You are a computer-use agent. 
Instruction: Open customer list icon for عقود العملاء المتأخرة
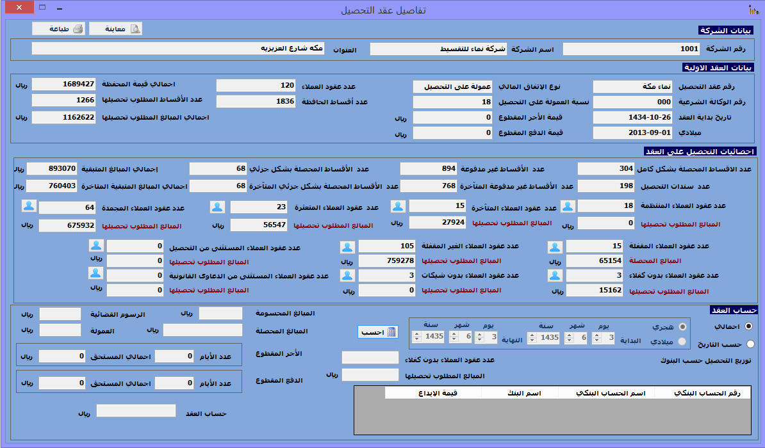(399, 206)
